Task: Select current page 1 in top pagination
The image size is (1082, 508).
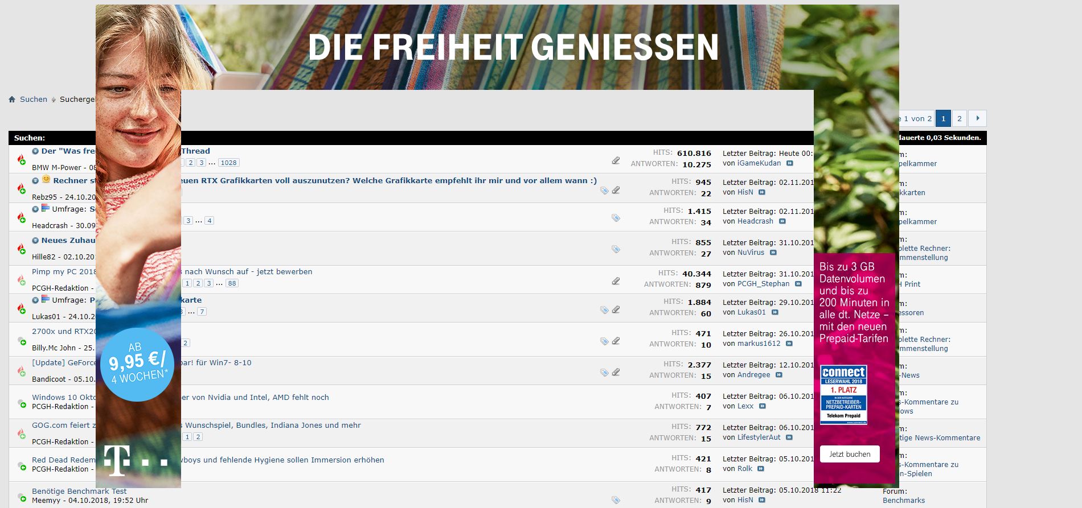Action: click(943, 118)
